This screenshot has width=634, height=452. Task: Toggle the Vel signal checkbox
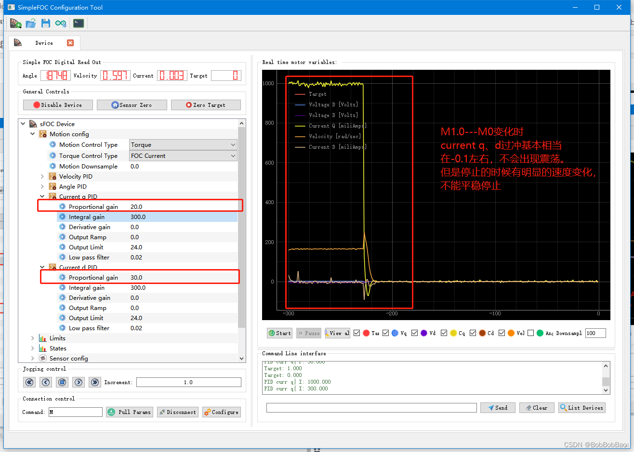502,333
